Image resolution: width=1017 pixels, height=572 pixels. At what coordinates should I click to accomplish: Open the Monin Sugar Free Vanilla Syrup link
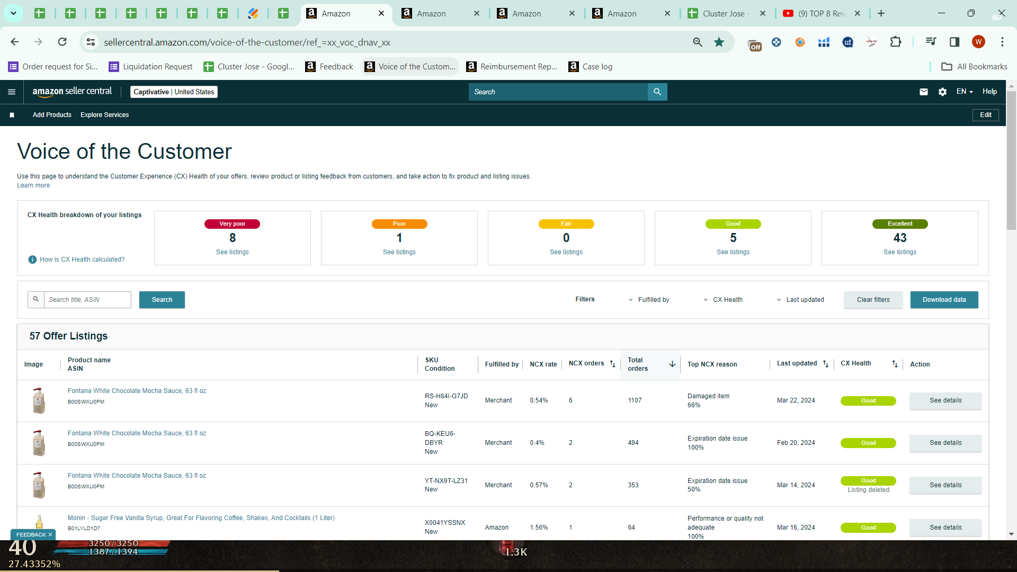click(x=201, y=518)
